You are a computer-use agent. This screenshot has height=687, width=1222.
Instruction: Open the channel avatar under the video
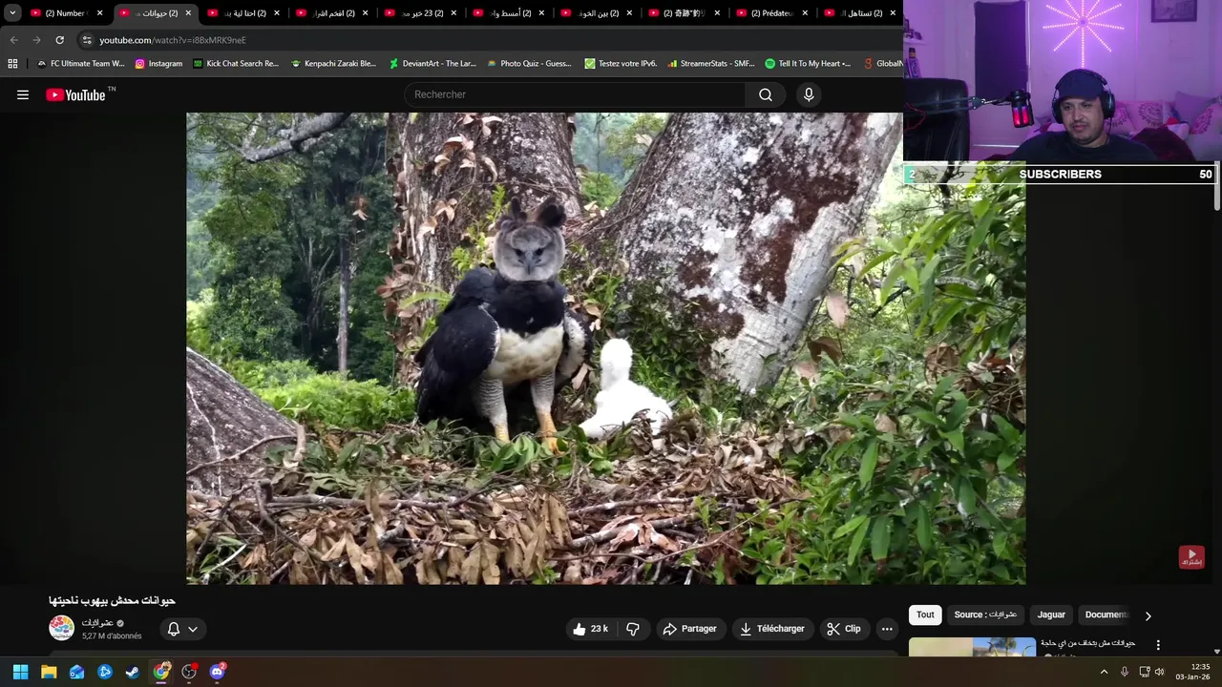point(62,628)
